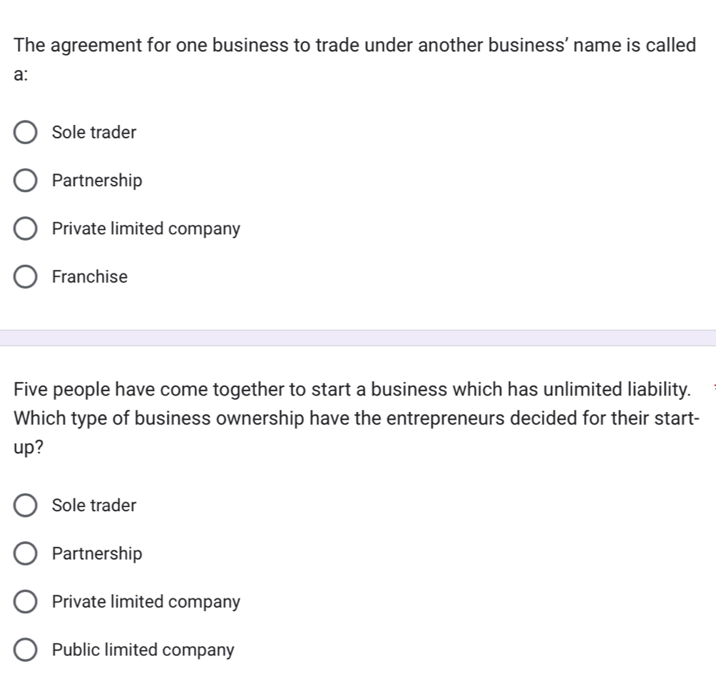This screenshot has height=679, width=716.
Task: Click the five people unlimited liability question text
Action: pyautogui.click(x=352, y=390)
